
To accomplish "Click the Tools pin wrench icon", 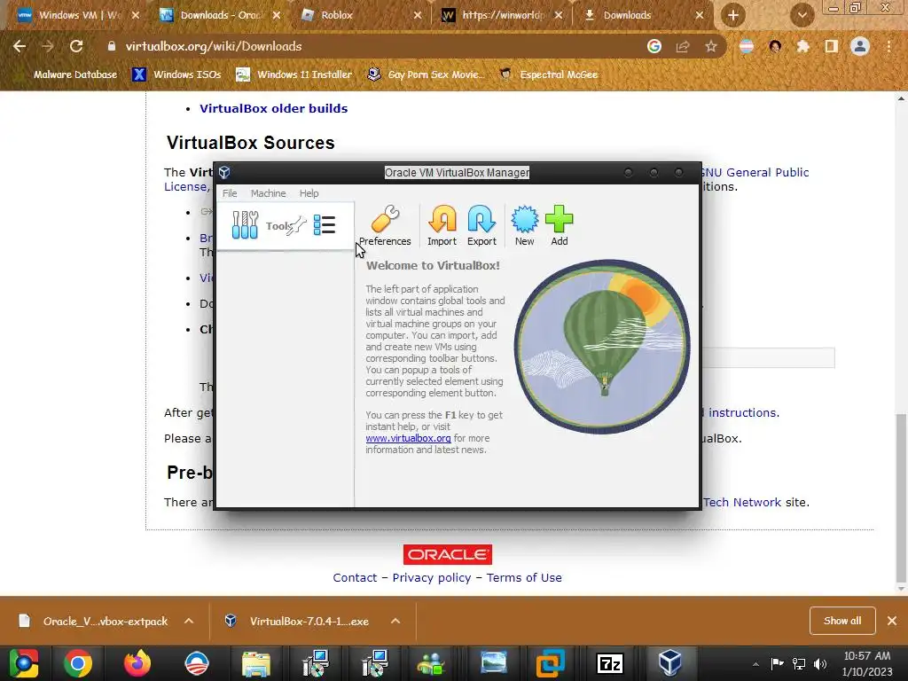I will (x=296, y=225).
